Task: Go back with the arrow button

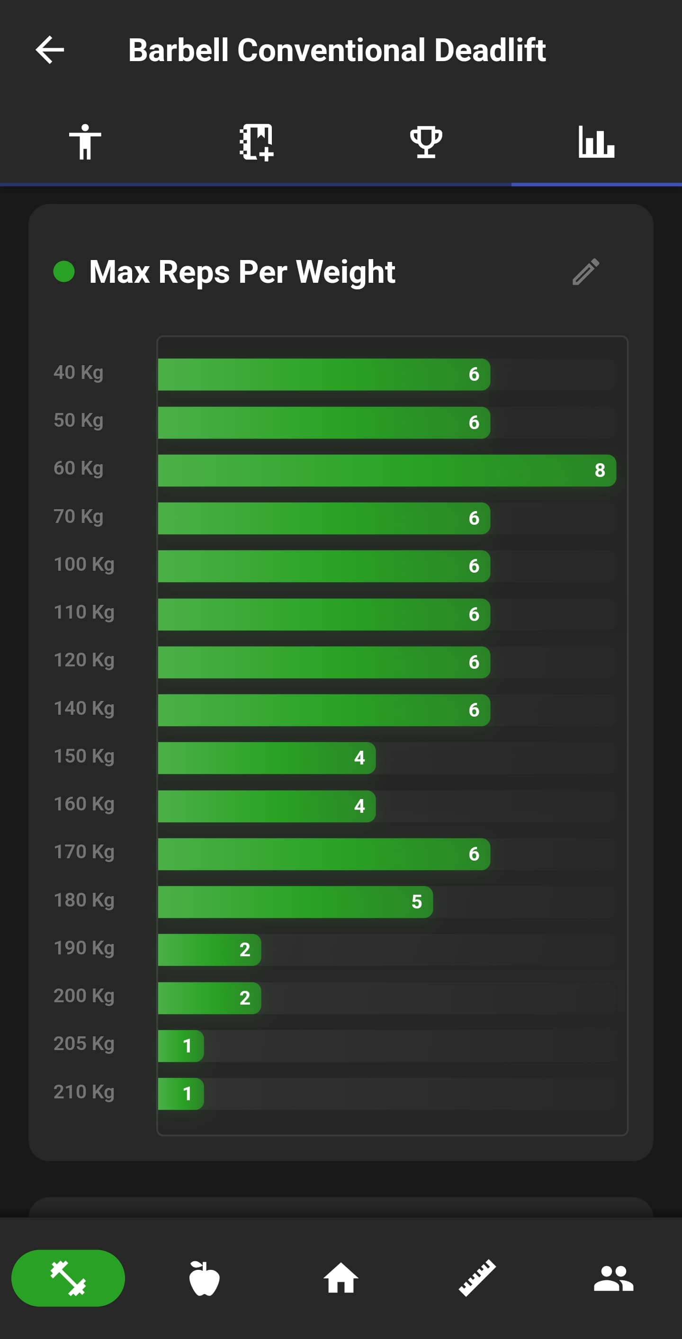Action: 49,49
